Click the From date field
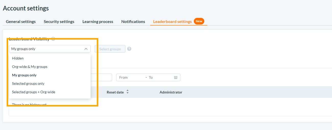332x130 pixels. point(131,77)
